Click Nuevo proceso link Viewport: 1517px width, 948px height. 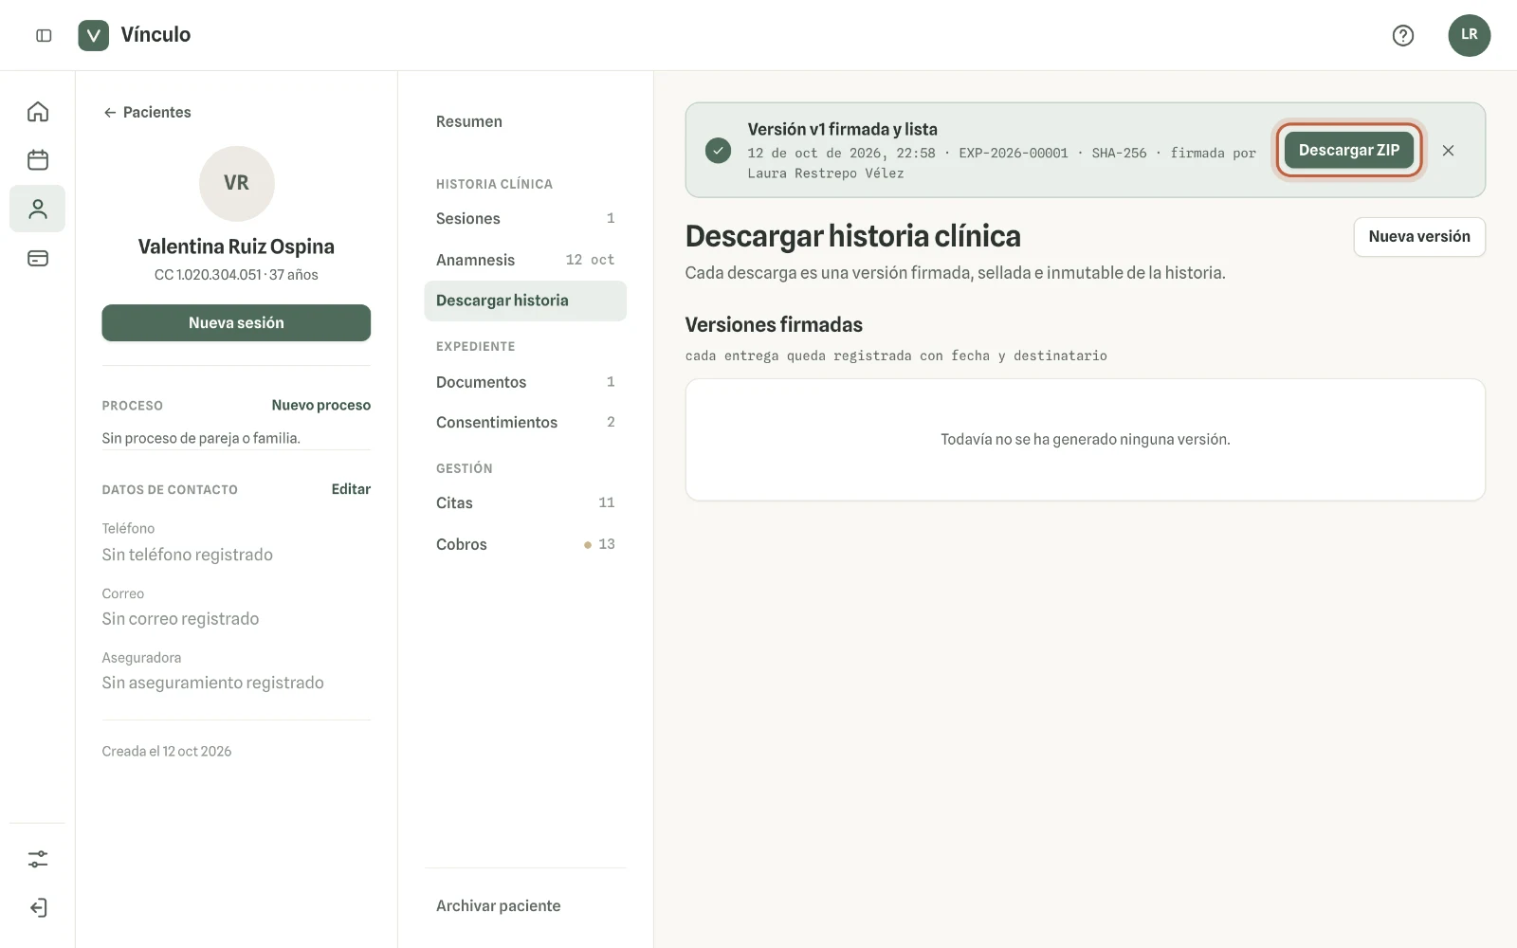coord(321,405)
